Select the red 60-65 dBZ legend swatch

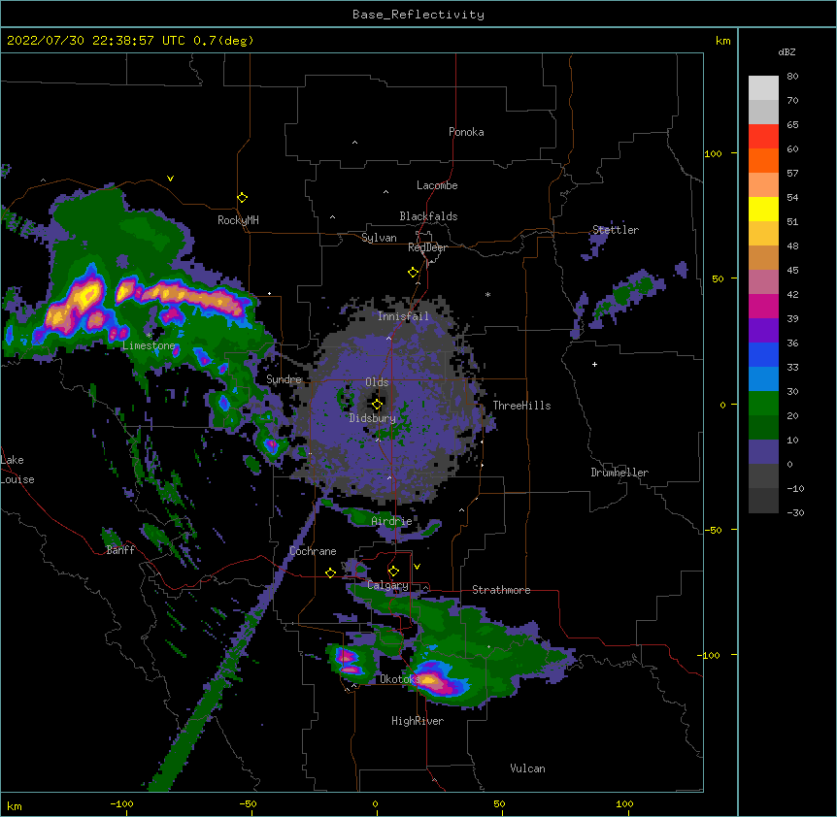763,137
